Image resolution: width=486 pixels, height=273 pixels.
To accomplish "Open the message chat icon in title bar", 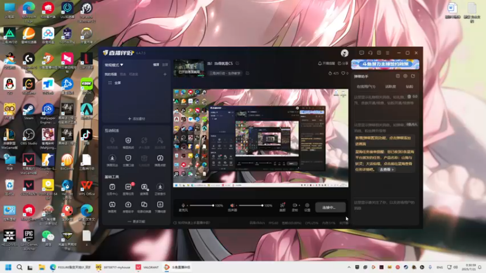I will (361, 53).
